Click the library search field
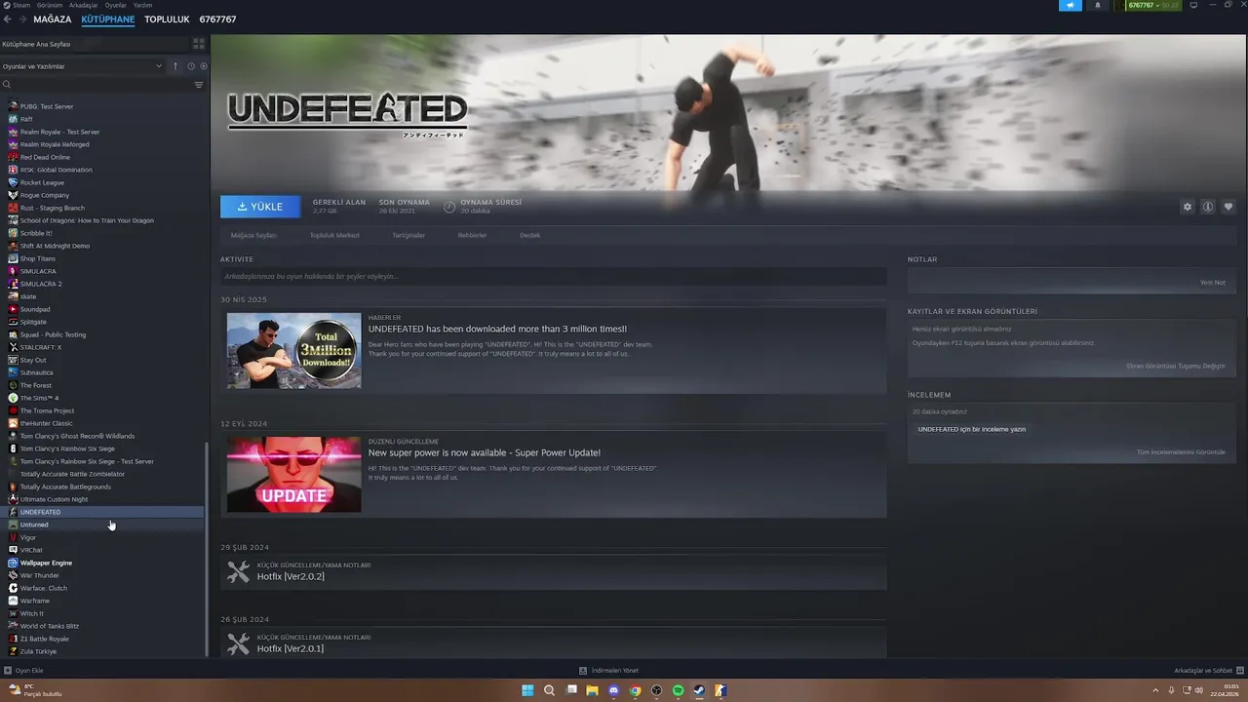Screen dimensions: 1248x702 coord(97,85)
